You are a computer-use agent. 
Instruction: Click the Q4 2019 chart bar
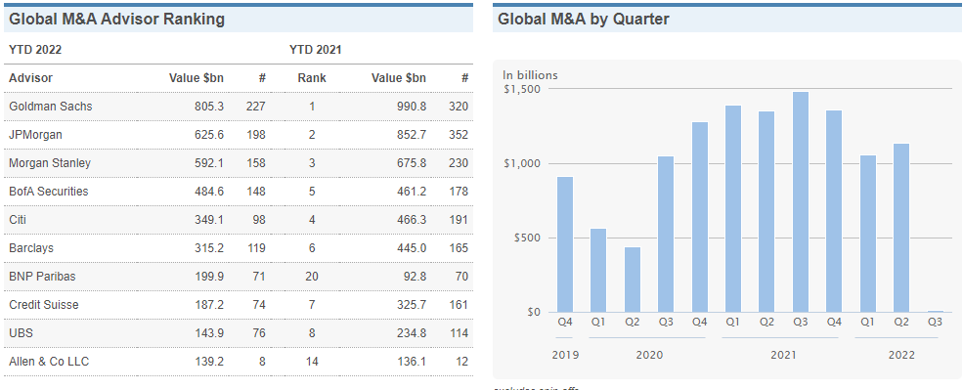(565, 244)
